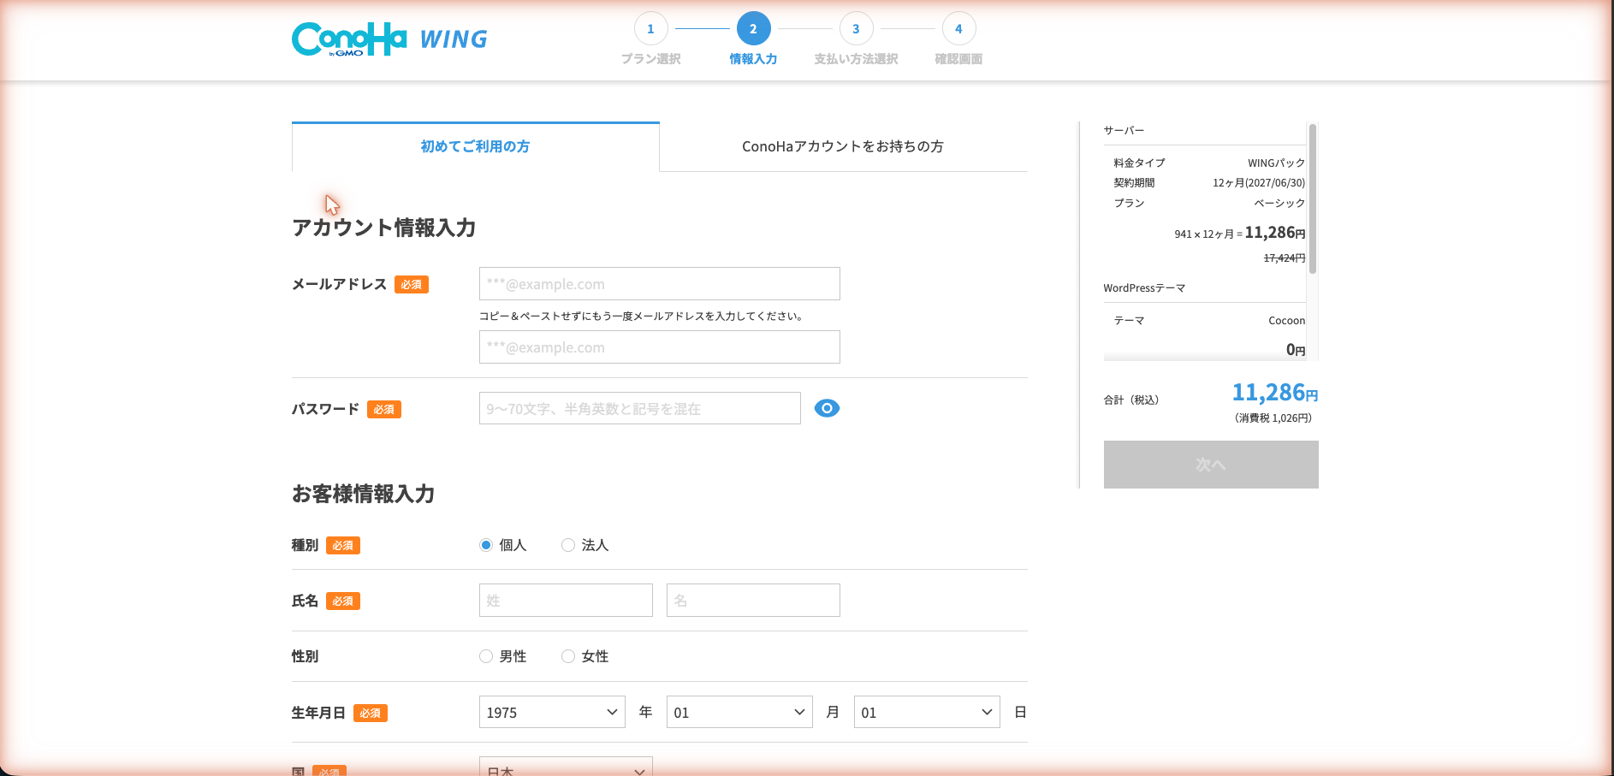The width and height of the screenshot is (1614, 776).
Task: Select the 法人 radio button
Action: point(568,545)
